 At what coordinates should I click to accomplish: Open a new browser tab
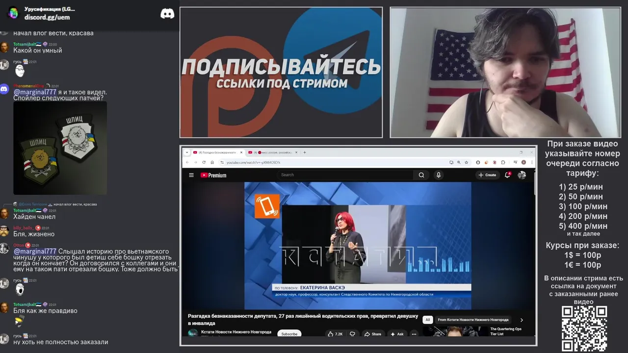pos(305,152)
